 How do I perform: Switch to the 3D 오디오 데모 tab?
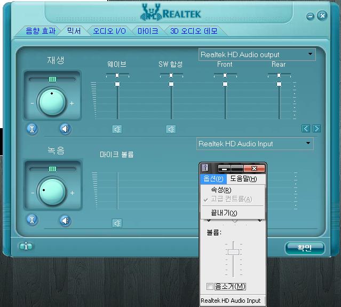(x=194, y=31)
